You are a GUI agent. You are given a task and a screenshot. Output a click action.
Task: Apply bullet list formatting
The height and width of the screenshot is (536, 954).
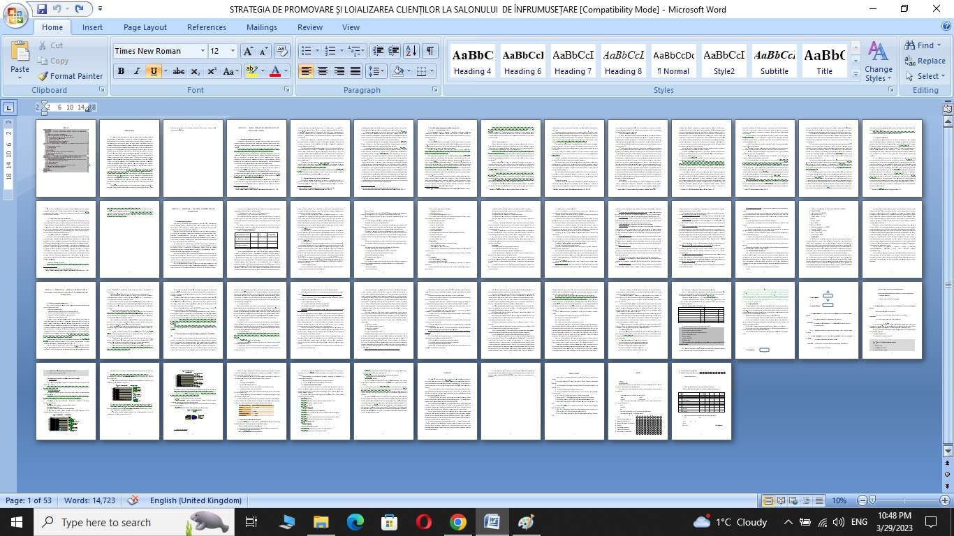(x=306, y=51)
